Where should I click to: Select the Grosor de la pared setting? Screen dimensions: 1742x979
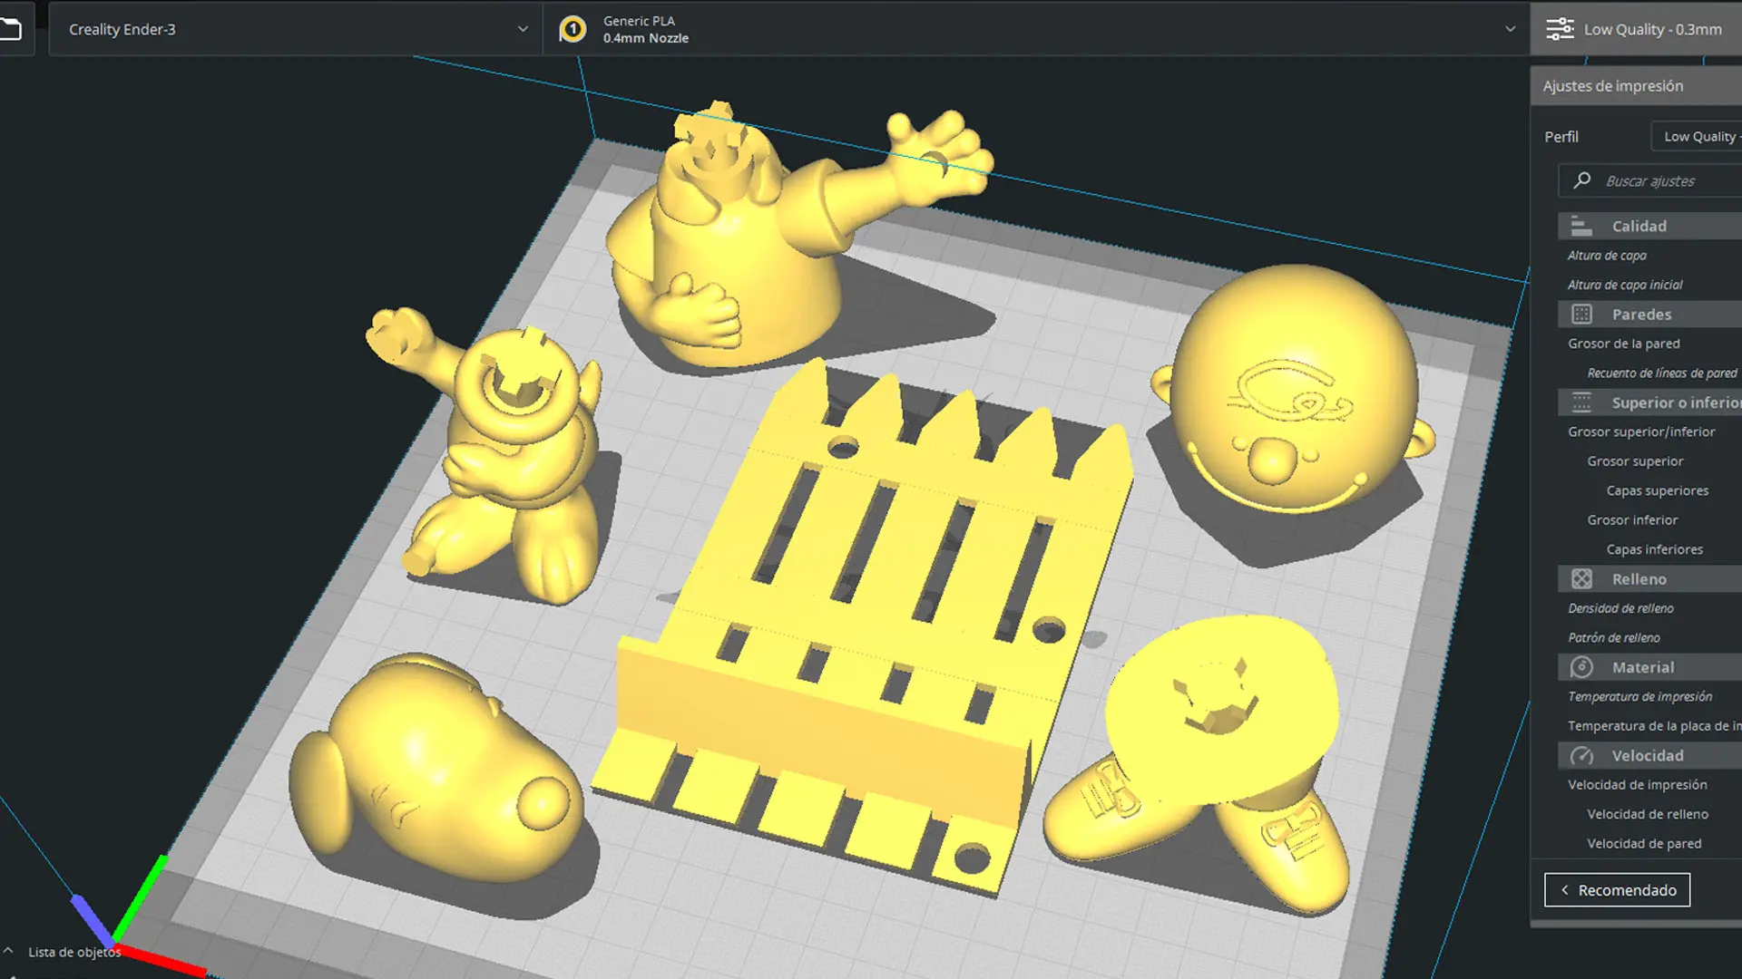pyautogui.click(x=1624, y=344)
